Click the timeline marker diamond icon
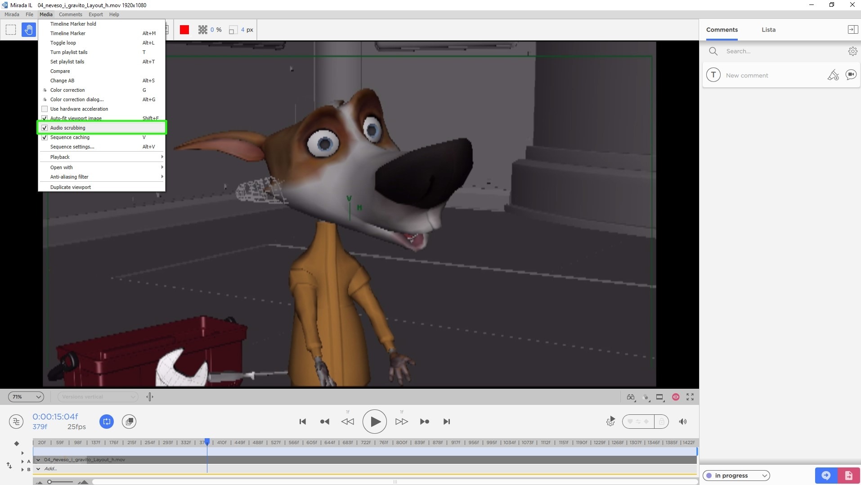 point(17,444)
